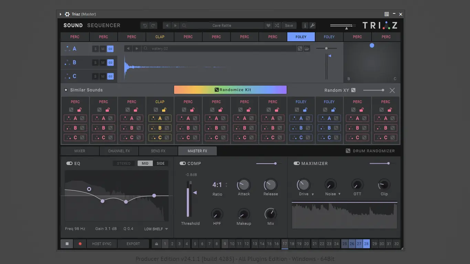Undo the last change in Triaz
470x264 pixels.
point(145,25)
